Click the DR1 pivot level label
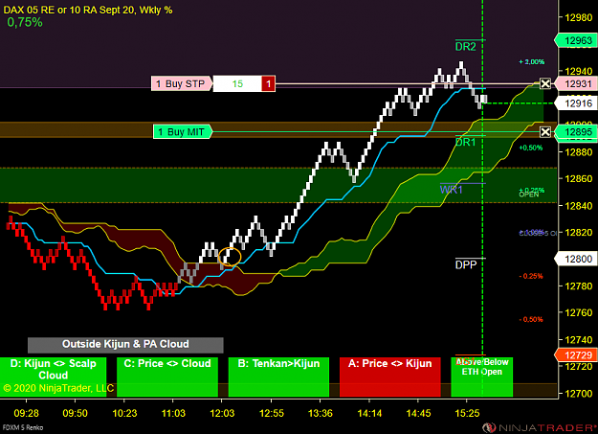The height and width of the screenshot is (434, 598). coord(466,143)
